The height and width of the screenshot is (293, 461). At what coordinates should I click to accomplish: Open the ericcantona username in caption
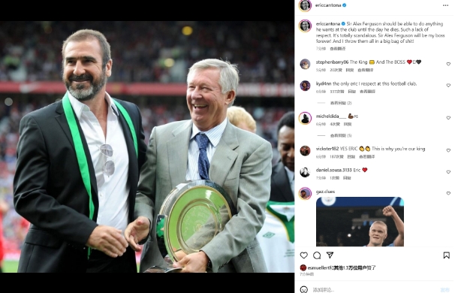(x=328, y=23)
